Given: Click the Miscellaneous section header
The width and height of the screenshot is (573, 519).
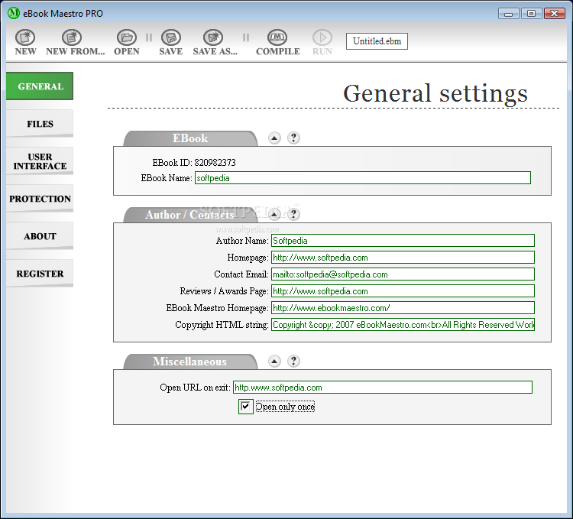Looking at the screenshot, I should tap(190, 362).
